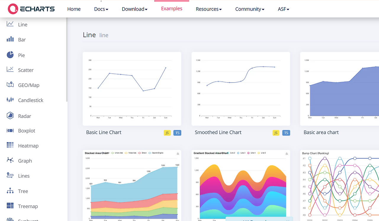The width and height of the screenshot is (379, 221).
Task: Toggle Union Ads legend series
Action: 117,153
